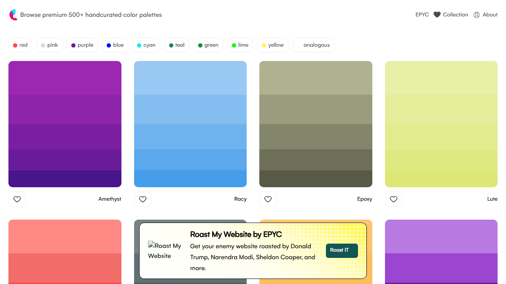Select the top Epoxy olive swatch

tap(316, 78)
